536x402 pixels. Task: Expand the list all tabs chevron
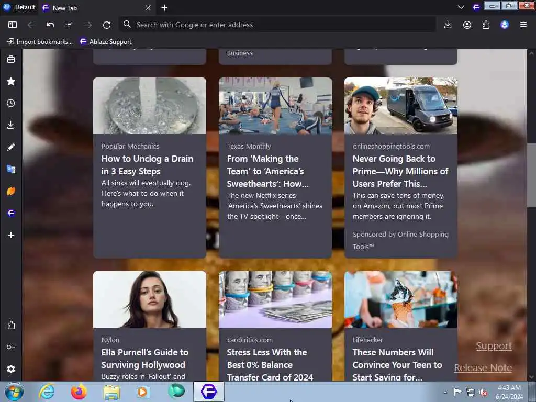pyautogui.click(x=461, y=7)
